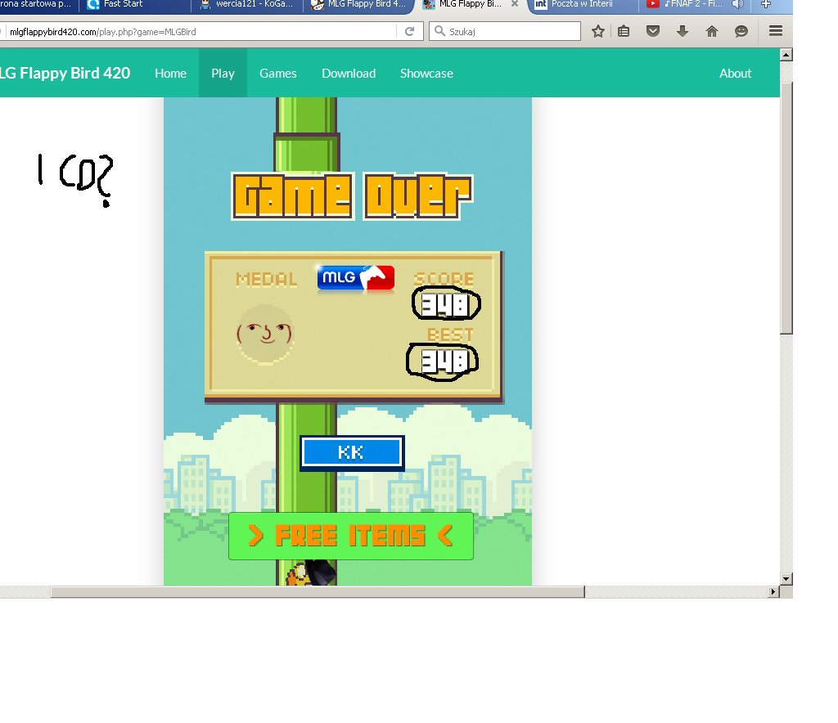The height and width of the screenshot is (723, 838).
Task: Open the Firefox hamburger menu
Action: click(x=775, y=31)
